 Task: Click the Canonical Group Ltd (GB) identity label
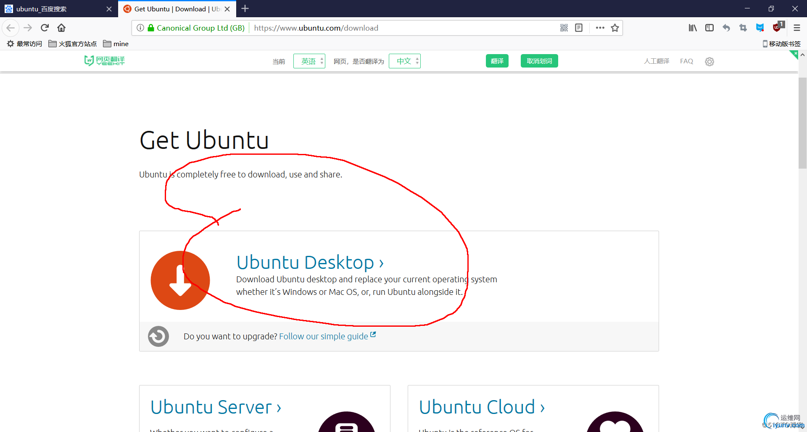pyautogui.click(x=200, y=28)
